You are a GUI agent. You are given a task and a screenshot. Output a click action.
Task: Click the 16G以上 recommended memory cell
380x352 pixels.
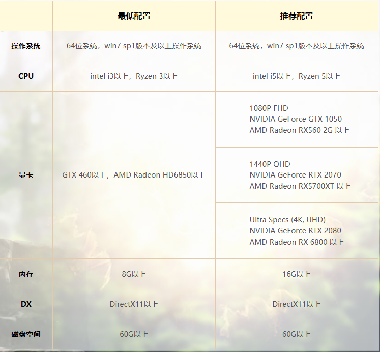click(x=297, y=274)
